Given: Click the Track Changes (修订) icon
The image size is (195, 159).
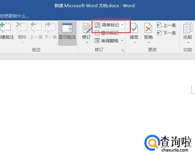Looking at the screenshot, I should pos(87,29).
